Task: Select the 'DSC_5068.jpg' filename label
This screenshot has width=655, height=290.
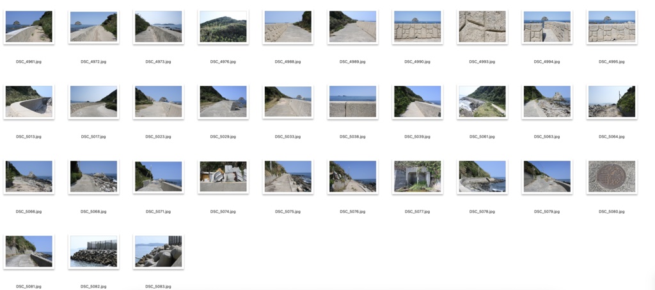Action: [x=93, y=211]
